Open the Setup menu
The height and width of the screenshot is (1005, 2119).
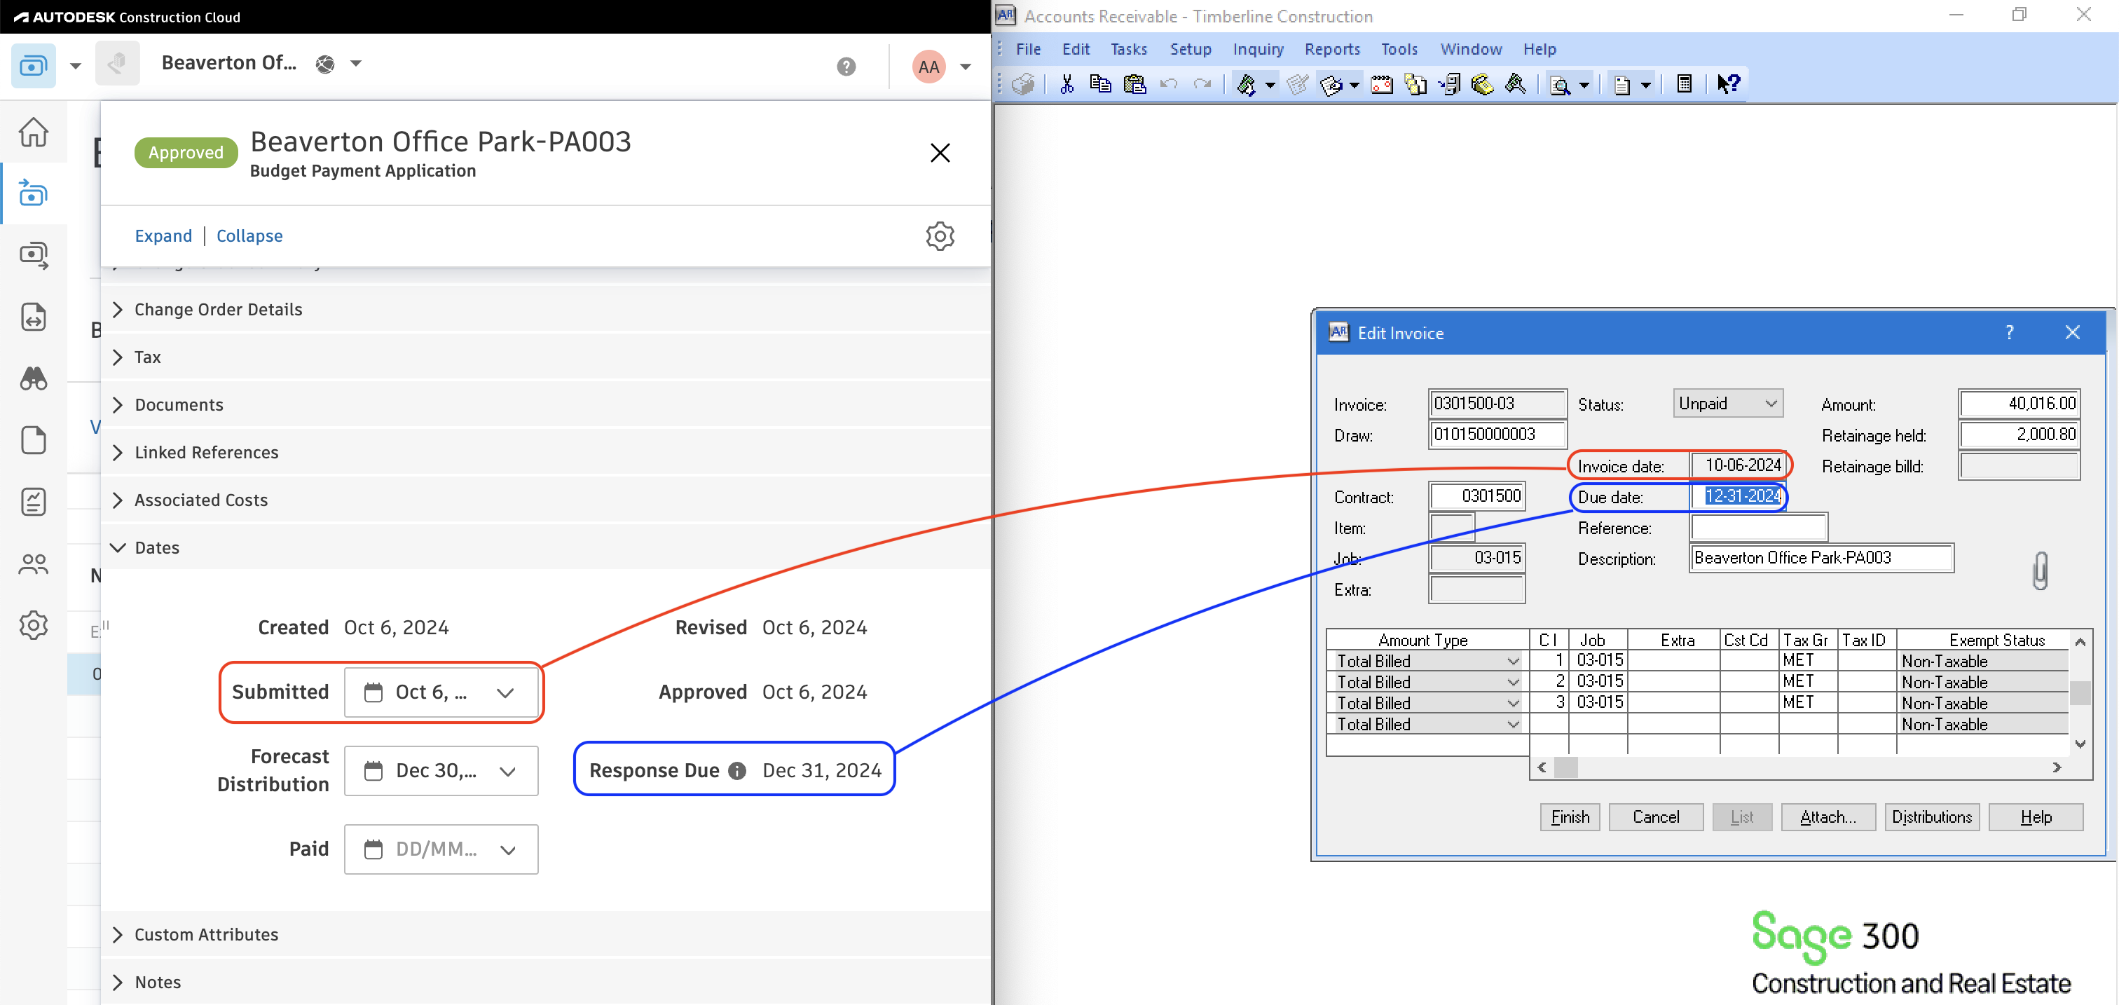coord(1191,49)
